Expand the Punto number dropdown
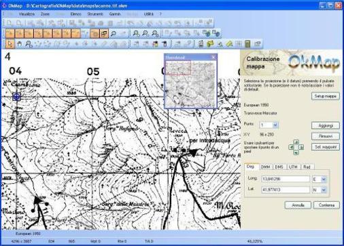 pyautogui.click(x=275, y=125)
